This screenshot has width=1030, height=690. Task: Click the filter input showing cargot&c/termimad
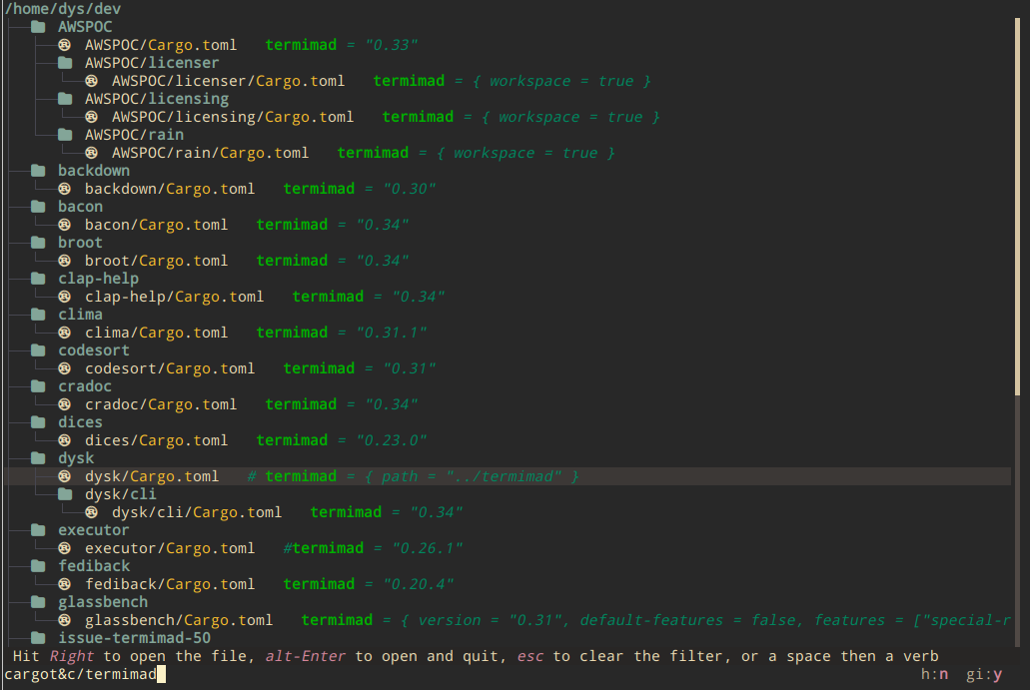click(x=80, y=676)
